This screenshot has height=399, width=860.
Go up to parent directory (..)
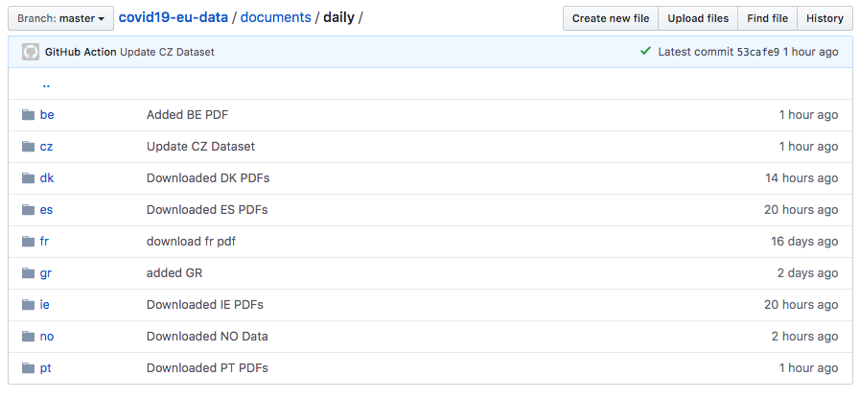46,84
